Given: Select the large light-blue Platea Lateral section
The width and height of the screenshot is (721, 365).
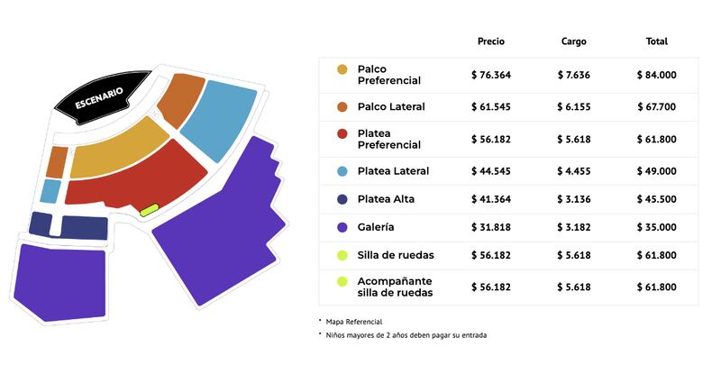Looking at the screenshot, I should 218,121.
